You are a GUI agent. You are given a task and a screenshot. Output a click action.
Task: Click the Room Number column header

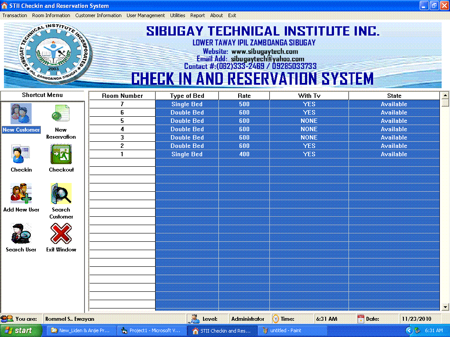tap(122, 96)
